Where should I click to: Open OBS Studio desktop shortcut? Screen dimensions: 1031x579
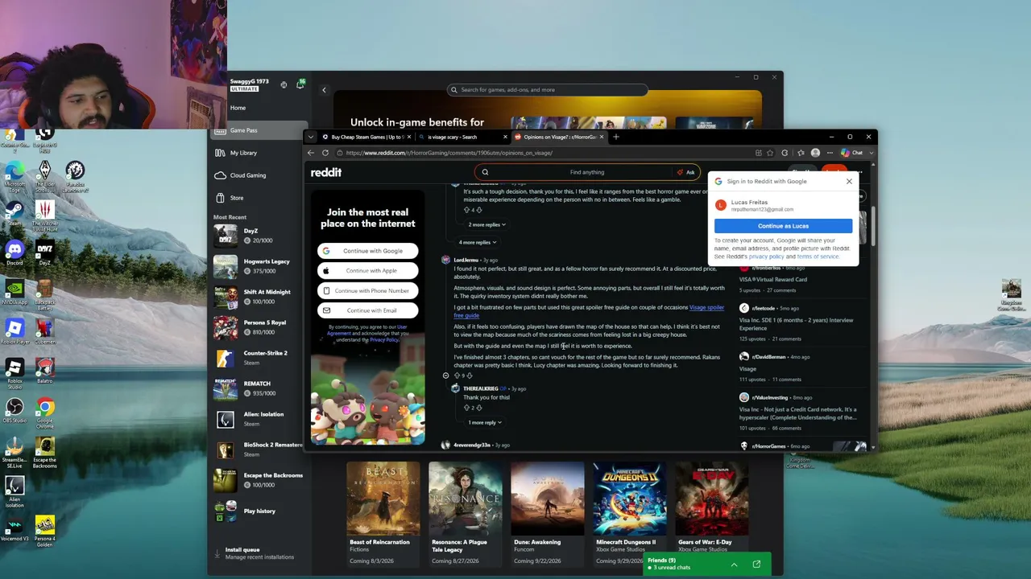[x=14, y=410]
